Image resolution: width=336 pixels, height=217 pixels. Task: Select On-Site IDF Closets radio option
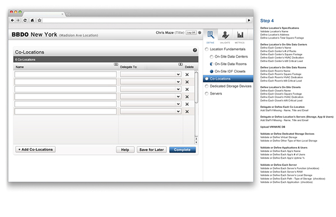[x=212, y=72]
